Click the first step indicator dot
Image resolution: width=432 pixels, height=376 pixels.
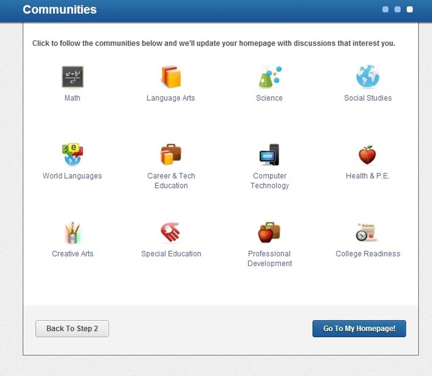point(385,9)
